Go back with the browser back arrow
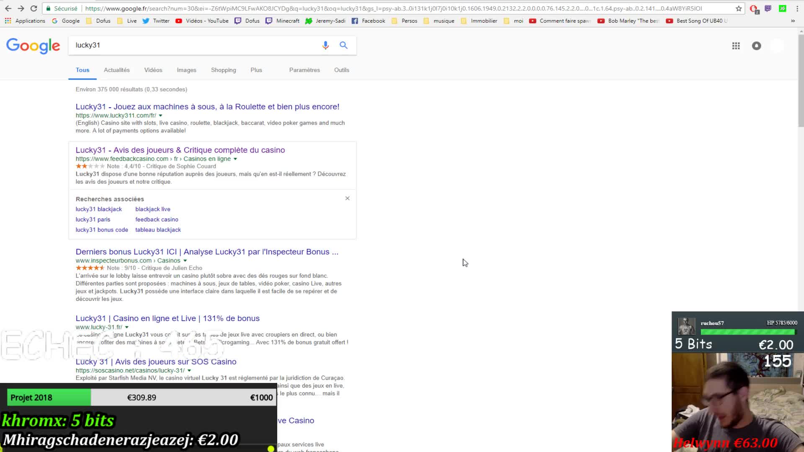 [x=8, y=8]
